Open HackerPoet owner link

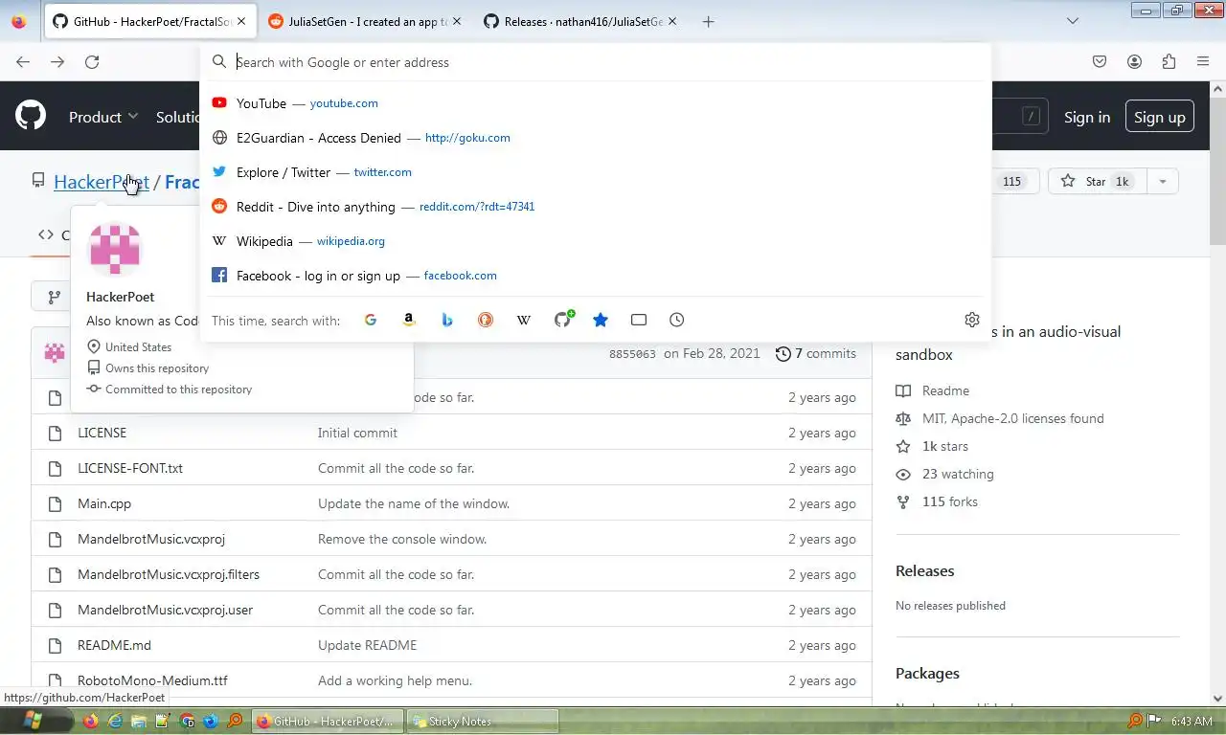click(x=101, y=182)
